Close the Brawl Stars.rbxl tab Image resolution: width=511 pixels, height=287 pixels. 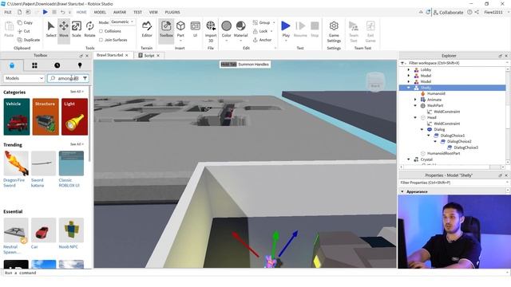(127, 55)
